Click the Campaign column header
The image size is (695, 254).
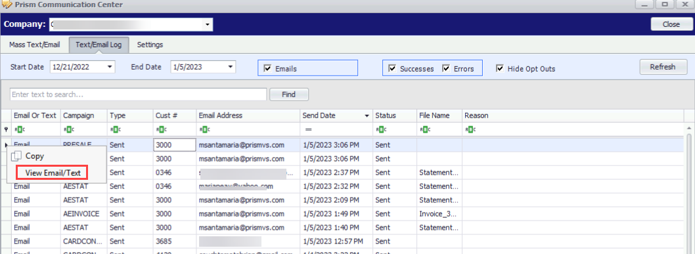click(x=84, y=116)
